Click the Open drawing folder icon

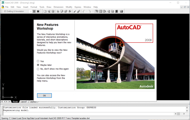click(49, 11)
